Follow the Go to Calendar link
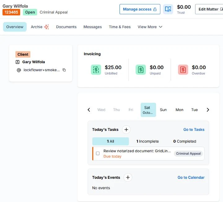223x202 pixels. (191, 178)
